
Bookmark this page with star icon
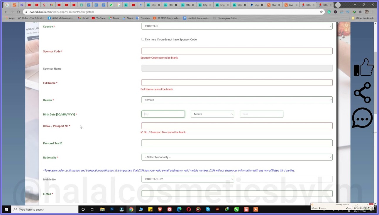click(321, 12)
